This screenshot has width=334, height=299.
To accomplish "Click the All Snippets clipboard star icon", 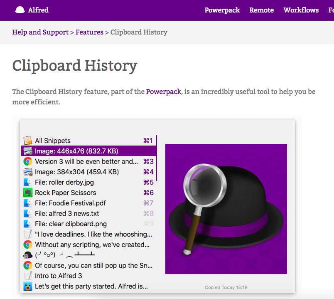I will point(28,141).
